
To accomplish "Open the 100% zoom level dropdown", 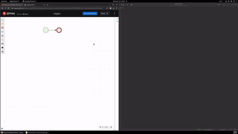I will point(107,127).
